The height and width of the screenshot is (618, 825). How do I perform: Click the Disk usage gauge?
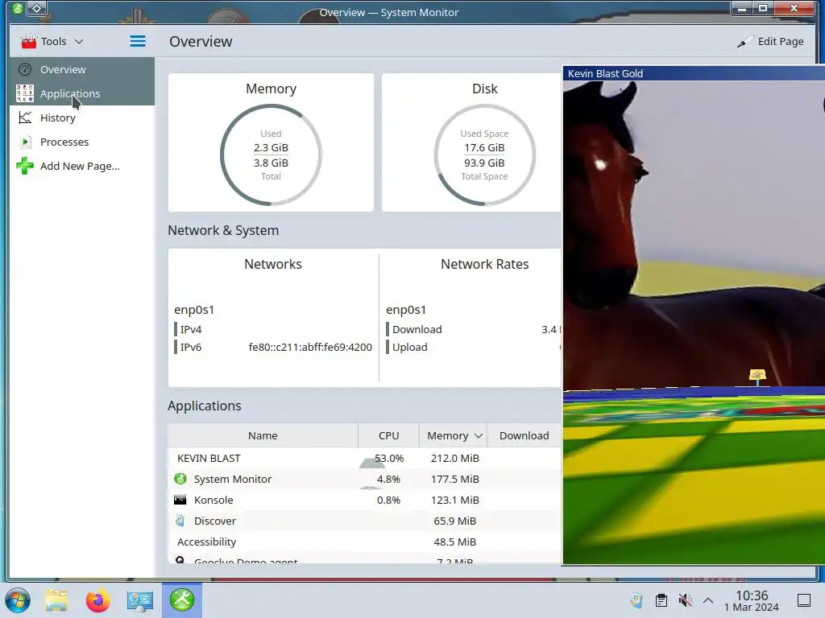pos(484,154)
